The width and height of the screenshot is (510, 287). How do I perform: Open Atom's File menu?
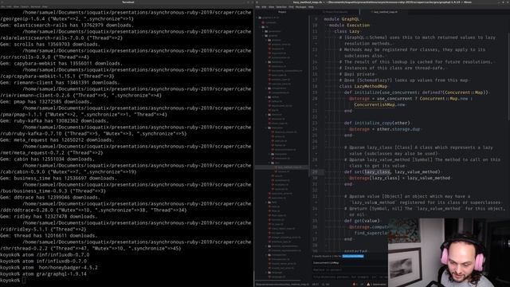257,7
